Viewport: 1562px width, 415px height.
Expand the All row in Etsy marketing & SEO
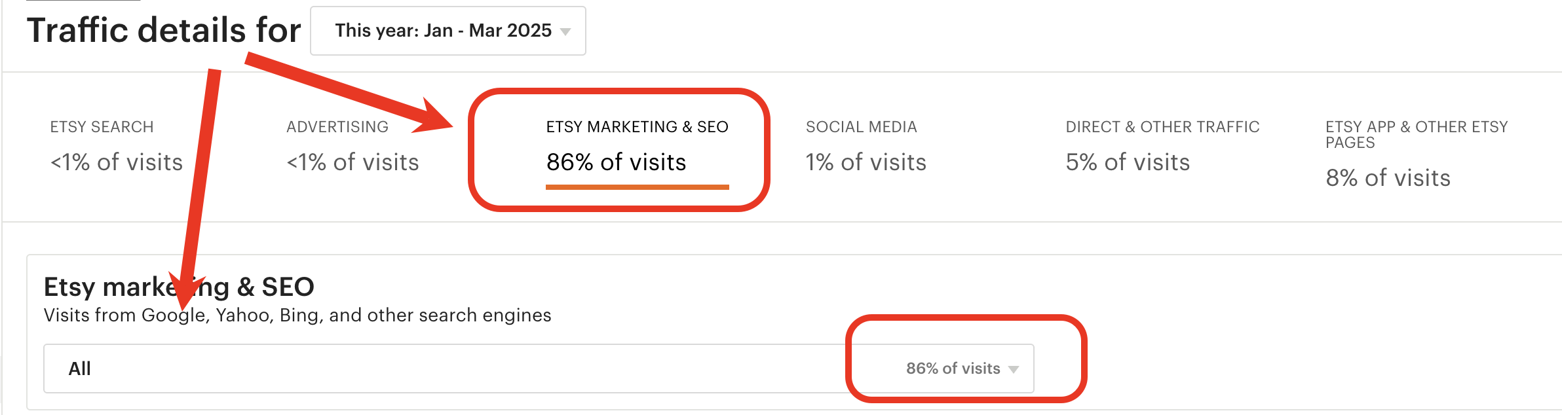click(539, 369)
